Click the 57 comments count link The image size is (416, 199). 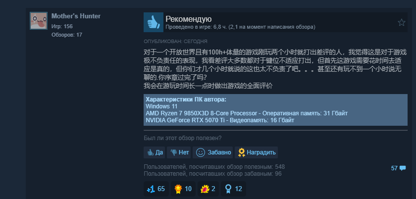[x=394, y=168]
